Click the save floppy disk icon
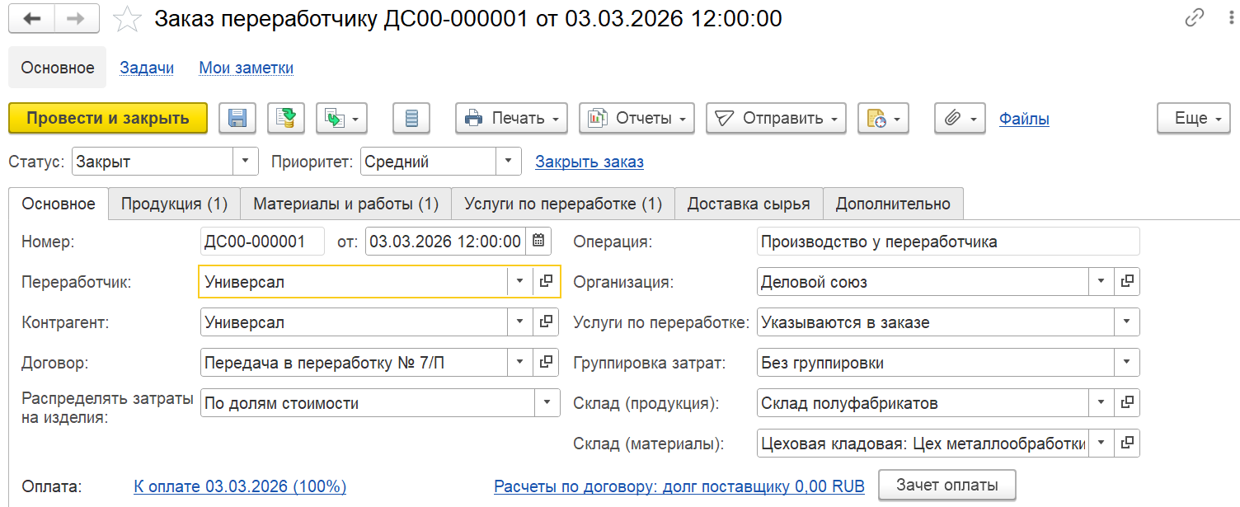The height and width of the screenshot is (507, 1240). pos(237,118)
